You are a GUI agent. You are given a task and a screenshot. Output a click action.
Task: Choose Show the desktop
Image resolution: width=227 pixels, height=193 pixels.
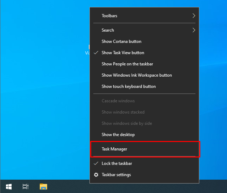(x=144, y=135)
